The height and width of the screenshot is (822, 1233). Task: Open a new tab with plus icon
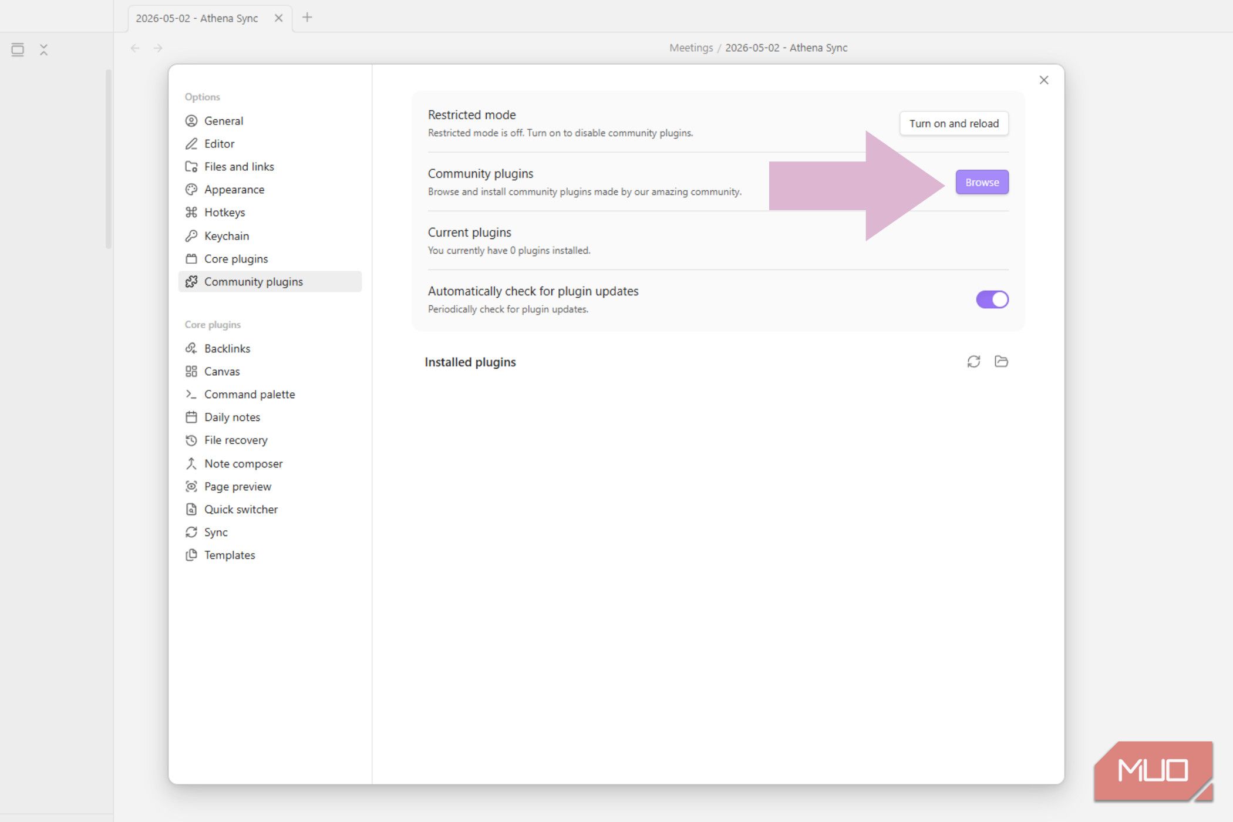click(307, 18)
